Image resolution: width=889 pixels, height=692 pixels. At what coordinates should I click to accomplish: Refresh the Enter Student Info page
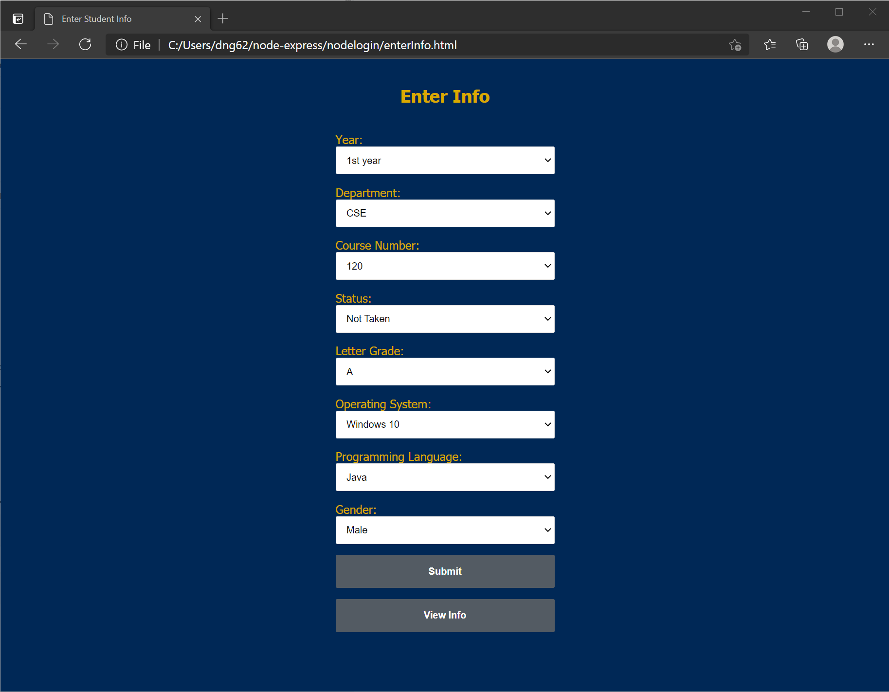[85, 44]
